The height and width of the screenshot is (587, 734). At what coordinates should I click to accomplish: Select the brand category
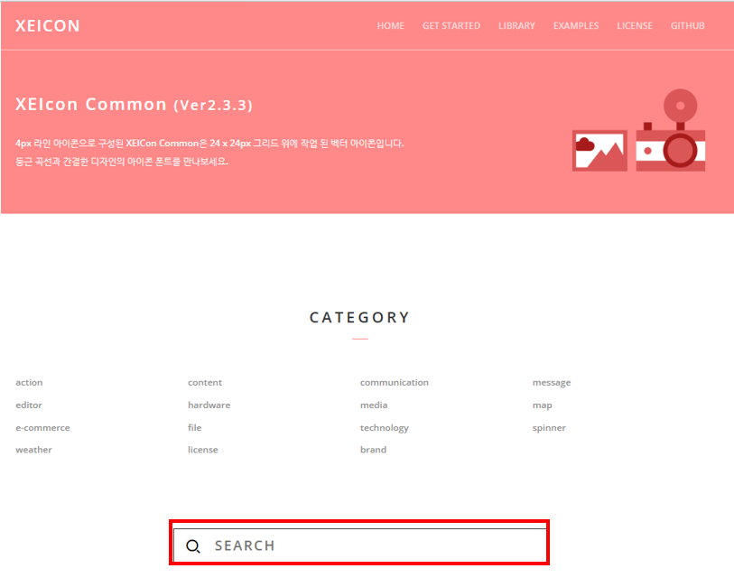pyautogui.click(x=374, y=450)
